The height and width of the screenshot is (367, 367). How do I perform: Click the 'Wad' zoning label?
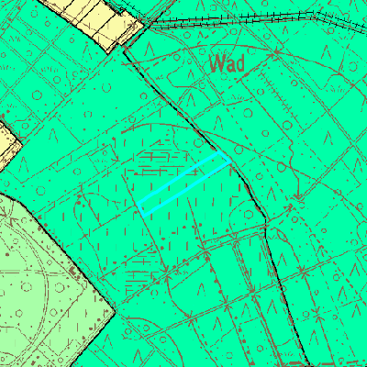pos(228,63)
